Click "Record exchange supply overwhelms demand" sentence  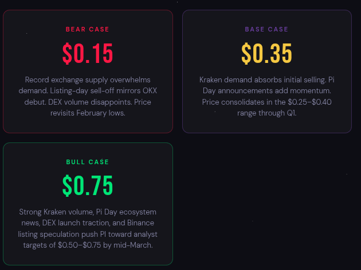point(87,80)
